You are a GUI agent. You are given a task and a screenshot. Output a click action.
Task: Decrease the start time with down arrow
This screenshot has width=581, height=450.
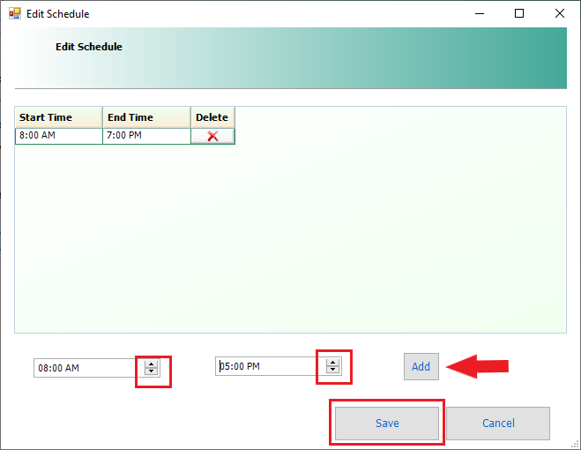(151, 371)
